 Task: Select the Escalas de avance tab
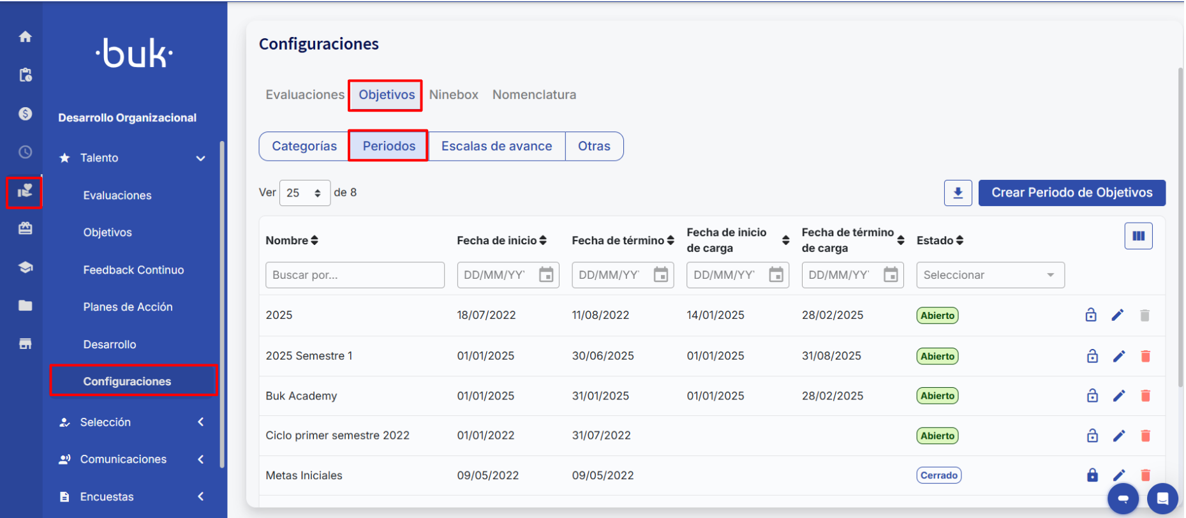[x=496, y=146]
